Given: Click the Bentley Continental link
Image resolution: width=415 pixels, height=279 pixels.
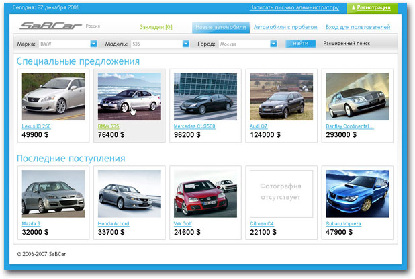Looking at the screenshot, I should click(x=350, y=126).
